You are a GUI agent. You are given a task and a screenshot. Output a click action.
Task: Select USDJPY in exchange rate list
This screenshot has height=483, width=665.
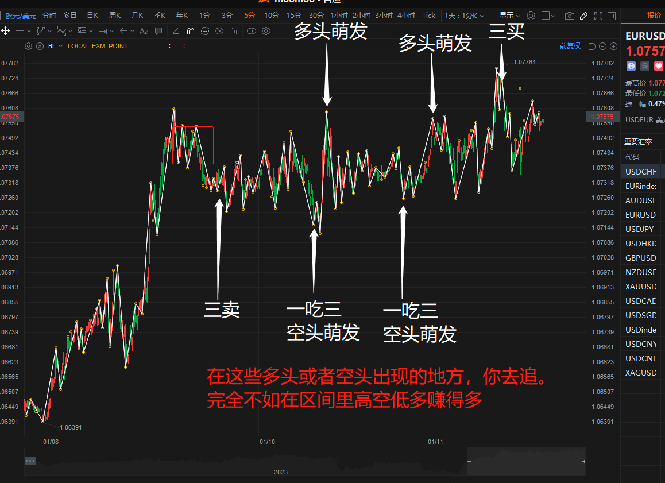click(643, 229)
